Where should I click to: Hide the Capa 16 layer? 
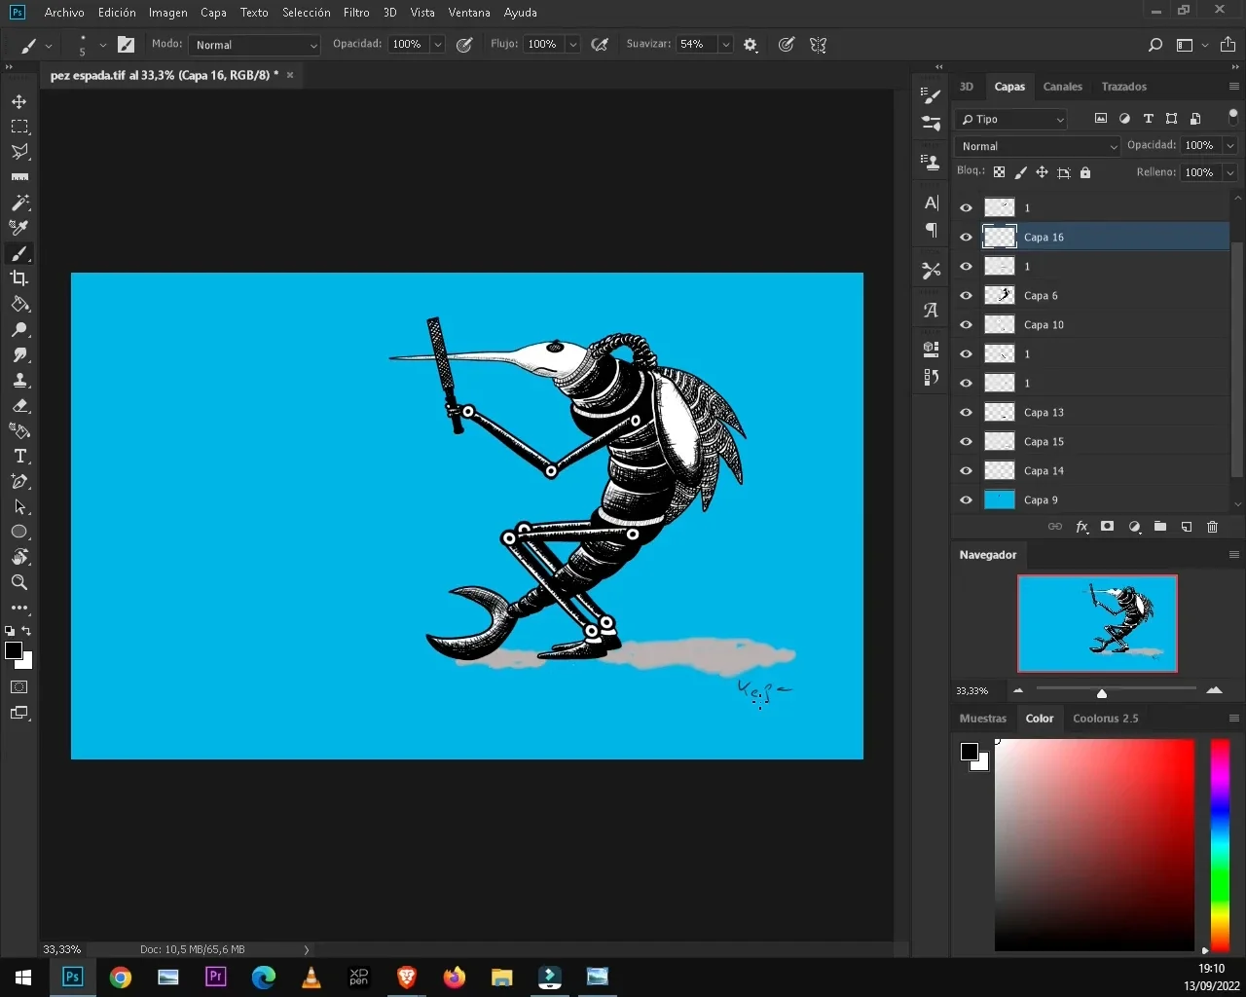[x=966, y=238]
